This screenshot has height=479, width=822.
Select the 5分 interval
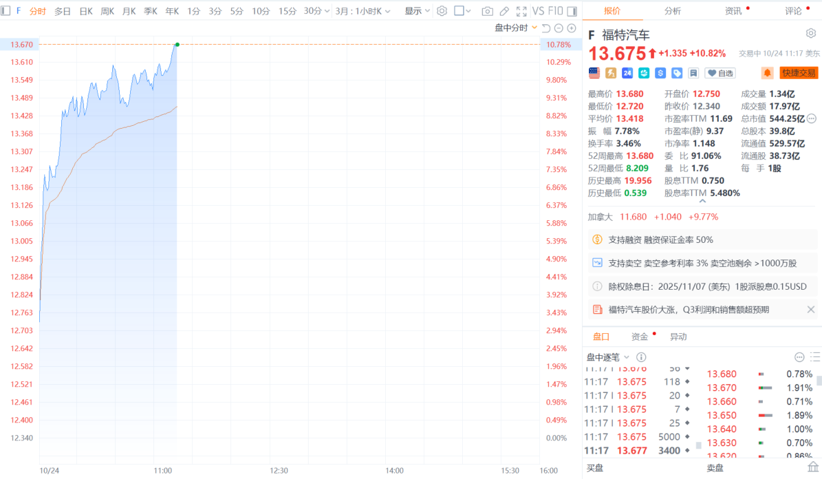237,11
